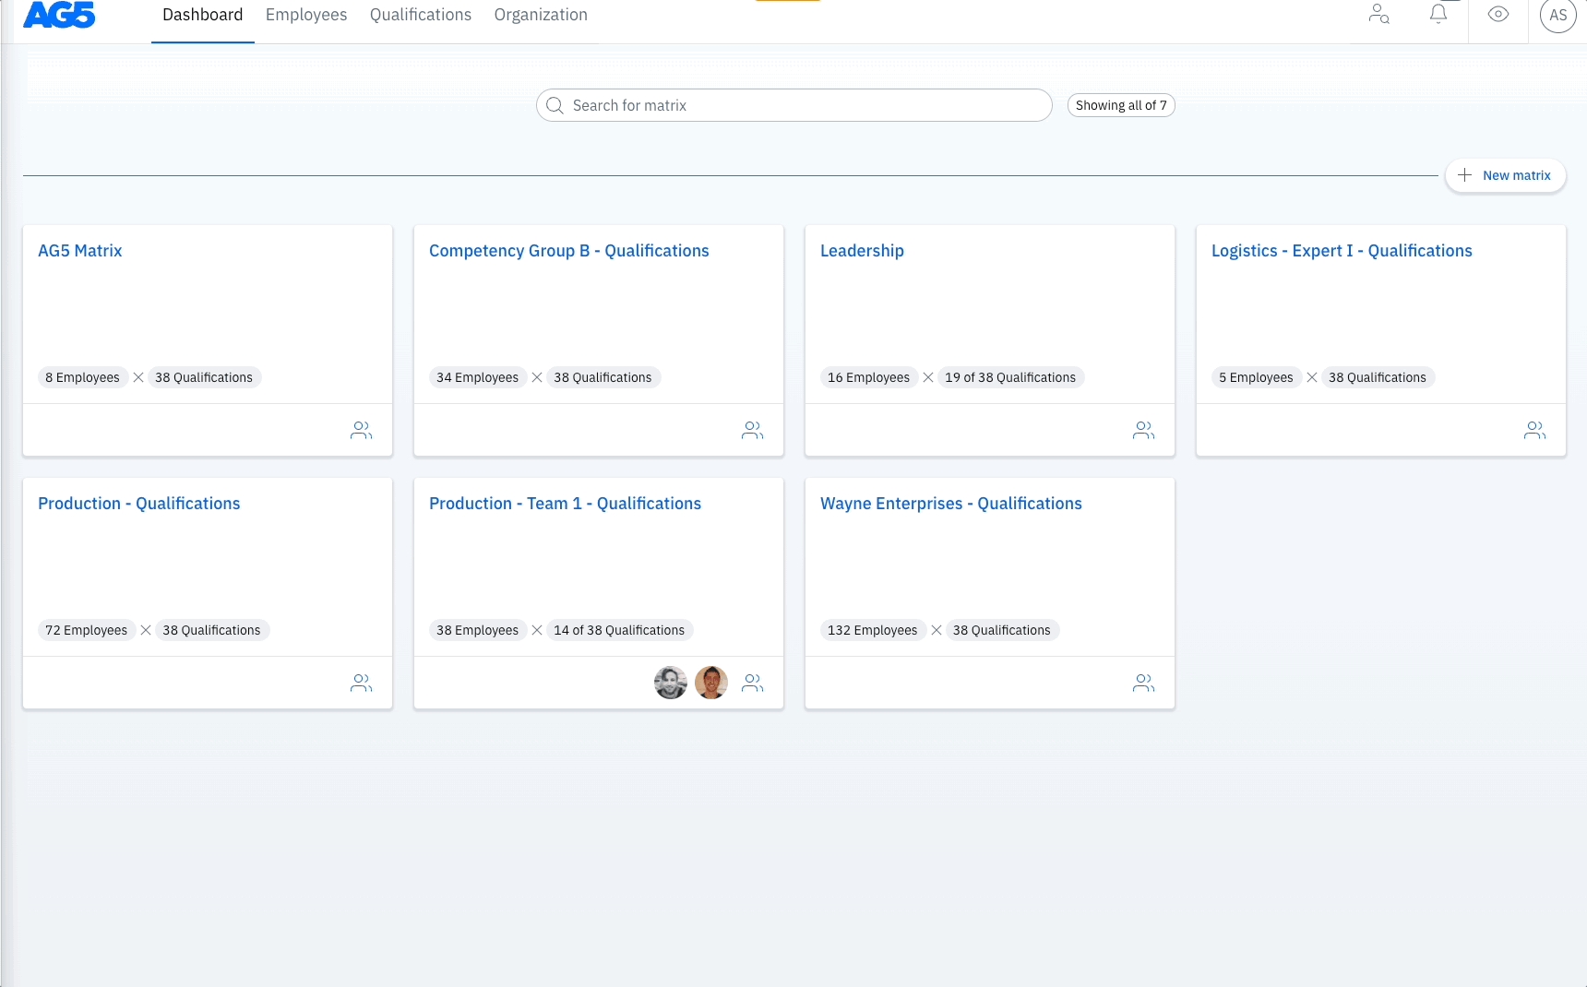The image size is (1587, 987).
Task: Click the Showing all of 7 badge
Action: [x=1120, y=105]
